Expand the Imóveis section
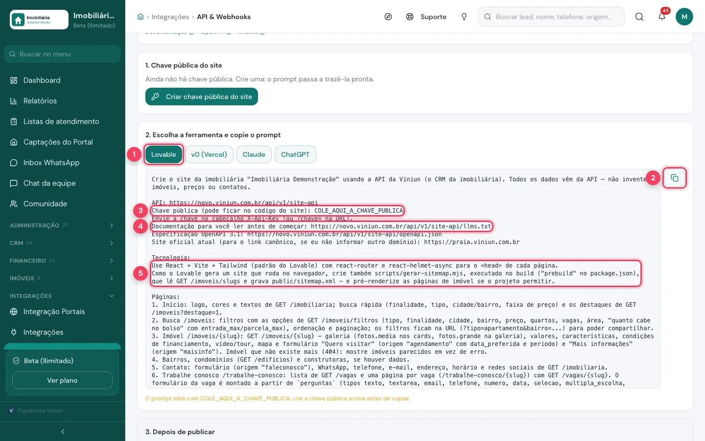 pyautogui.click(x=63, y=278)
